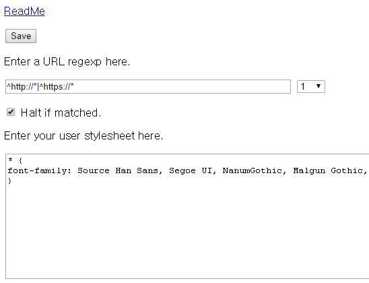Click the '* {' line in the stylesheet
Viewport: 369px width, 283px height.
click(x=15, y=160)
